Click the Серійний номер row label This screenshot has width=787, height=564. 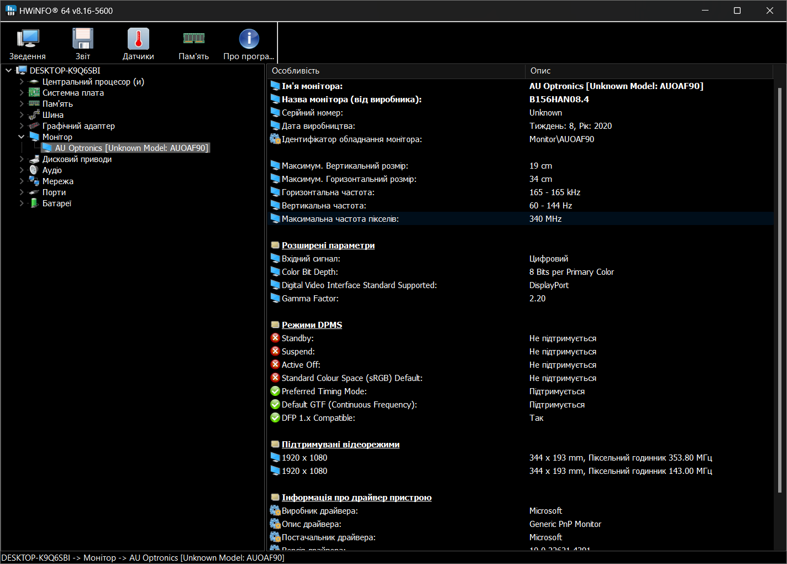click(312, 113)
